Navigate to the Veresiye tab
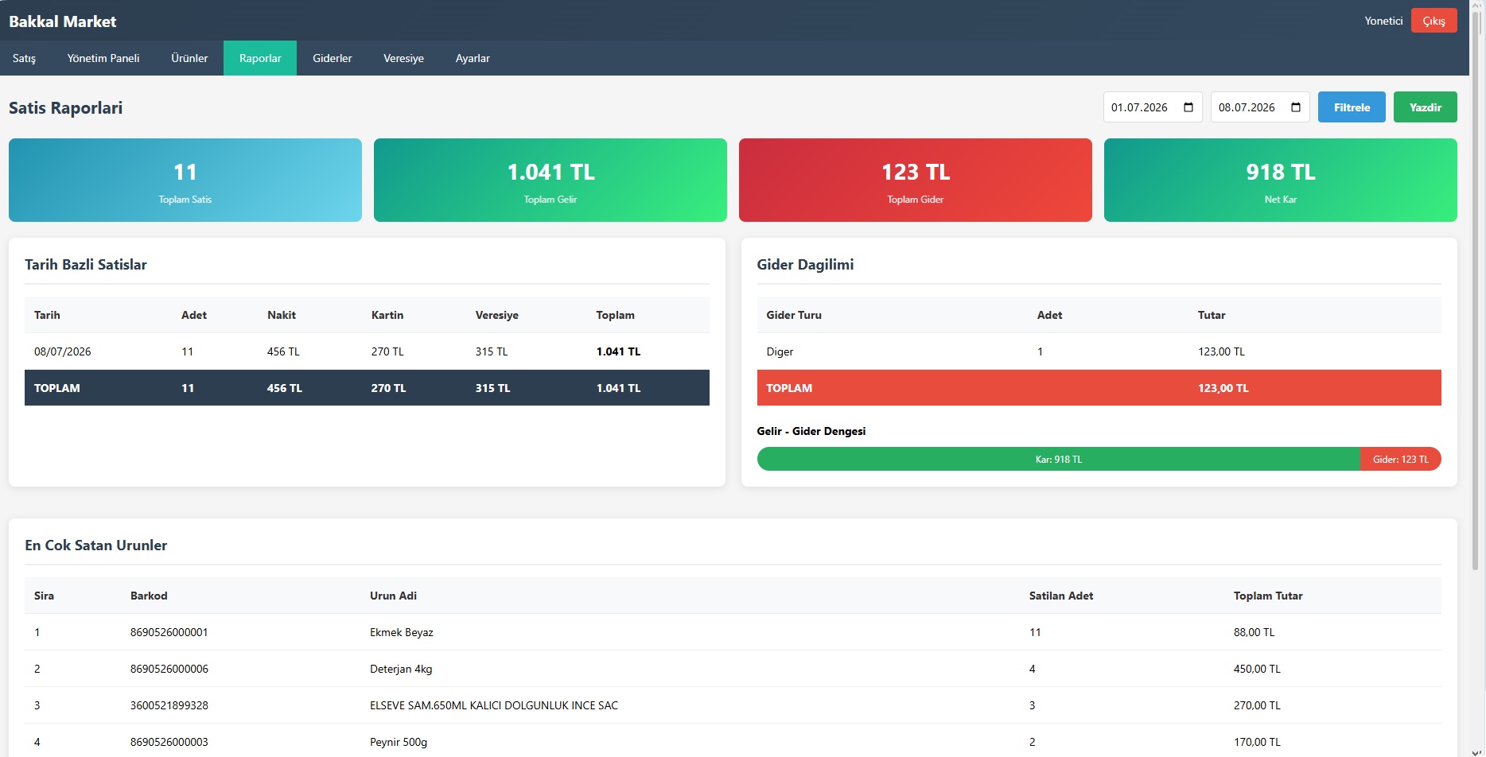This screenshot has height=757, width=1486. pyautogui.click(x=403, y=58)
